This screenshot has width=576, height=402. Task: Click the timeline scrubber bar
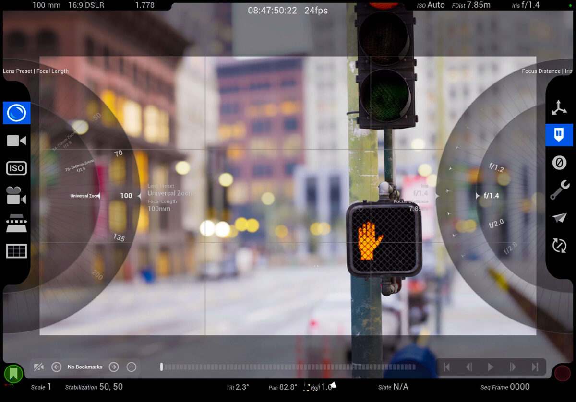click(x=288, y=367)
